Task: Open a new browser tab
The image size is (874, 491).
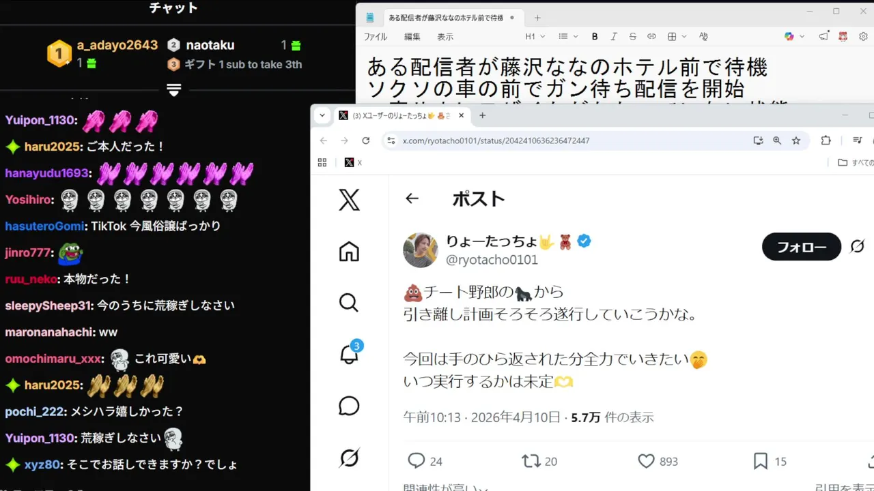Action: pyautogui.click(x=482, y=116)
